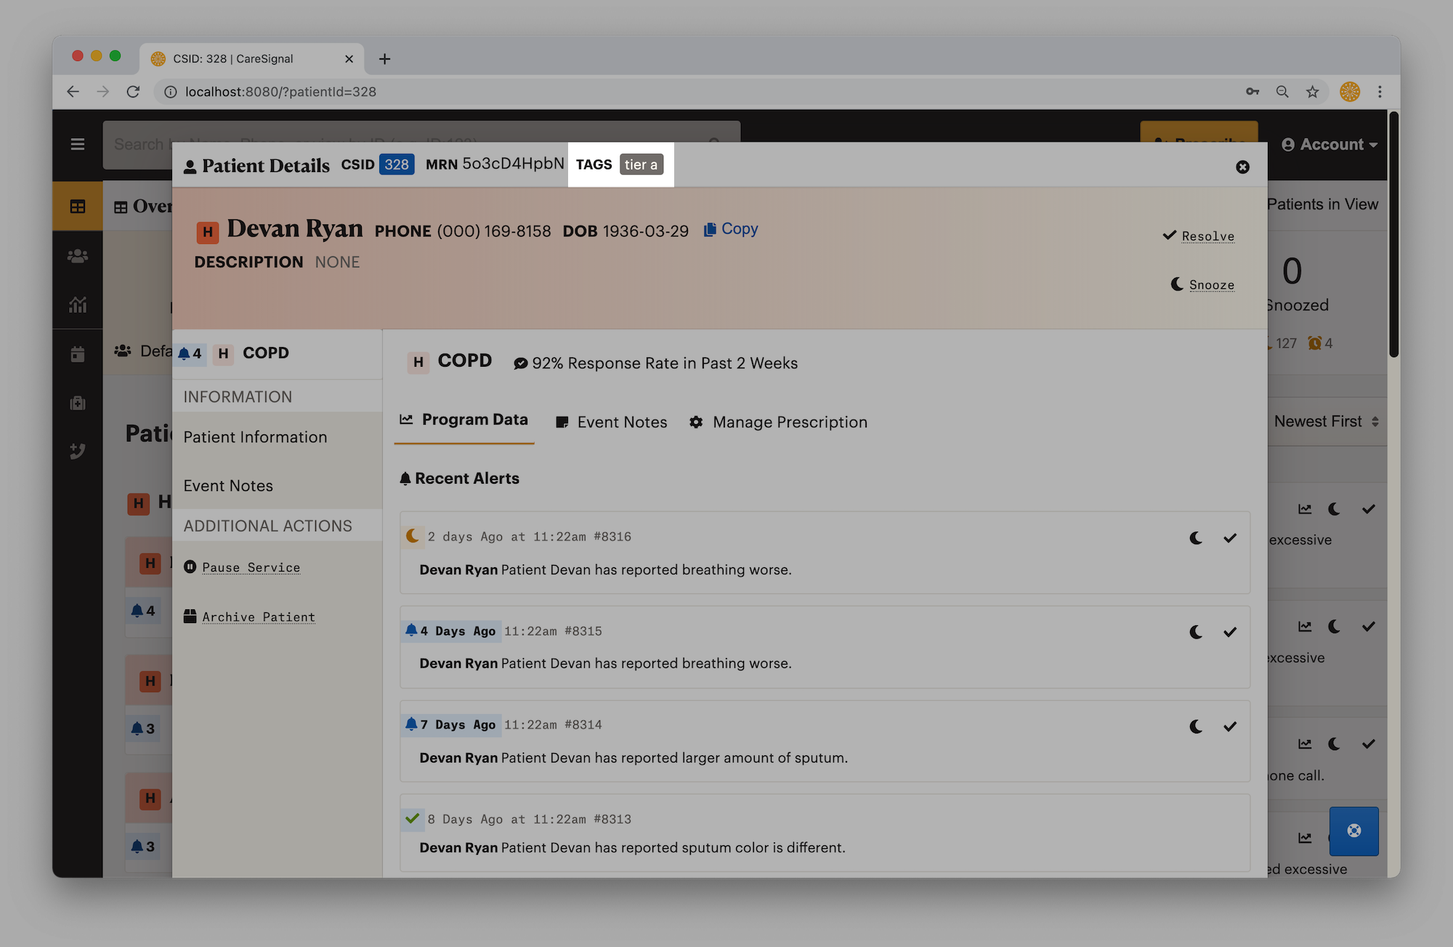Click chart icon on first background patient row

tap(1306, 509)
